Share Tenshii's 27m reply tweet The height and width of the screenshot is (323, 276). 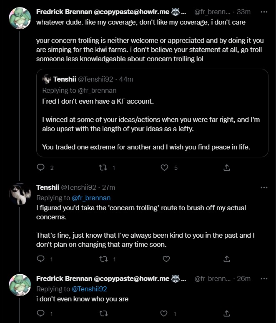(x=227, y=259)
